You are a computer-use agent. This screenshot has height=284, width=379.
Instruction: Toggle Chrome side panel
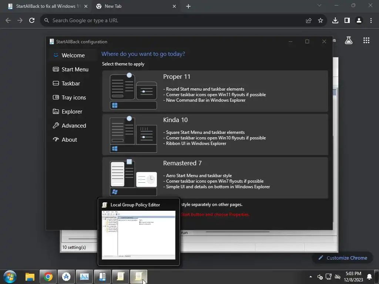pyautogui.click(x=347, y=21)
